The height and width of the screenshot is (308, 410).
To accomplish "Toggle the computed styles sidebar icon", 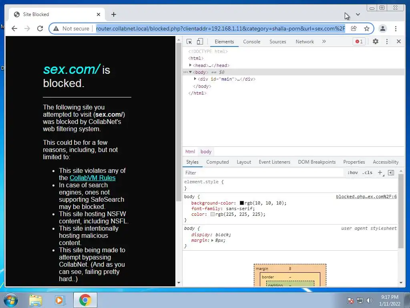I will [391, 172].
